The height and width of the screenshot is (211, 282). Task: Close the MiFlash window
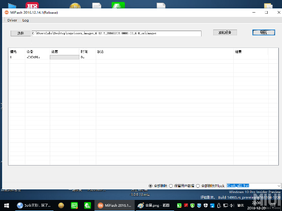point(279,12)
